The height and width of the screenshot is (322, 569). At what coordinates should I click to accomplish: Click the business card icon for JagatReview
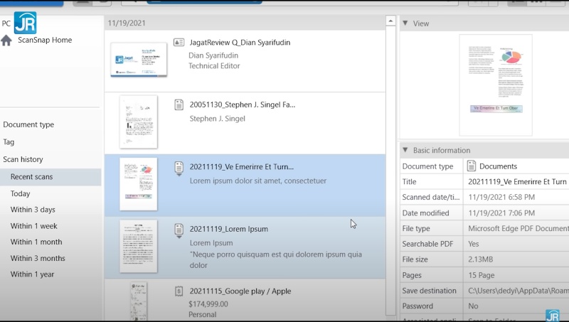(179, 43)
